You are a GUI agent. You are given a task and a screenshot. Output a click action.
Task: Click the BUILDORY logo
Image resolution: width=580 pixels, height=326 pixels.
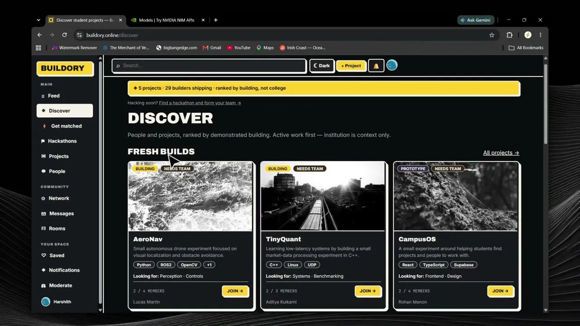65,68
